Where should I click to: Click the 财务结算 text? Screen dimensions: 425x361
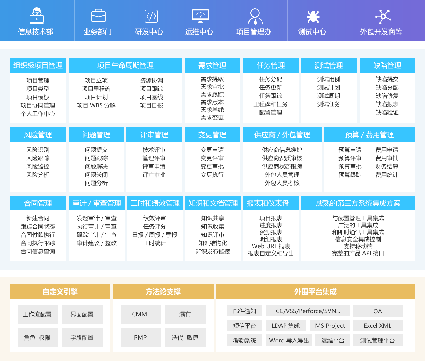[387, 166]
